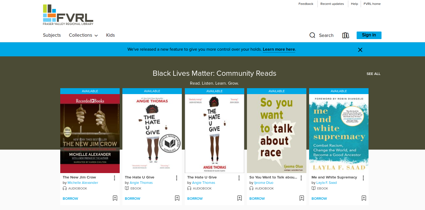Open The Hate U Give audiobook title link

tap(202, 177)
